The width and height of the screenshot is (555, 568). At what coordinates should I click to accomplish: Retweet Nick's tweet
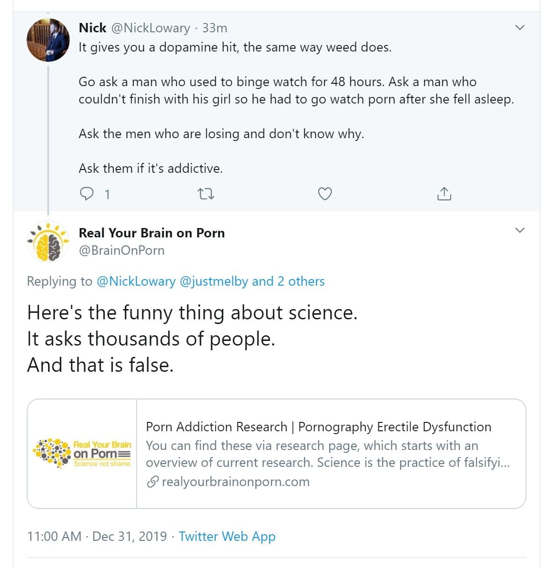[206, 193]
